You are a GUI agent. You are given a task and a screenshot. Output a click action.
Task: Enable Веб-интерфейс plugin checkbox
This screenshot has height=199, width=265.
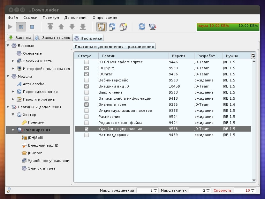click(87, 80)
